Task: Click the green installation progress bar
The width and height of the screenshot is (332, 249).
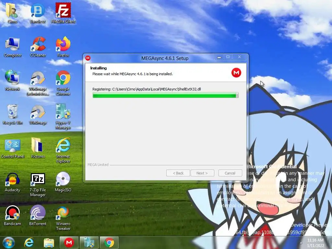Action: (166, 95)
